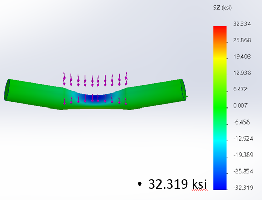This screenshot has width=262, height=200.
Task: Select the -6.458 legend value
Action: 241,122
